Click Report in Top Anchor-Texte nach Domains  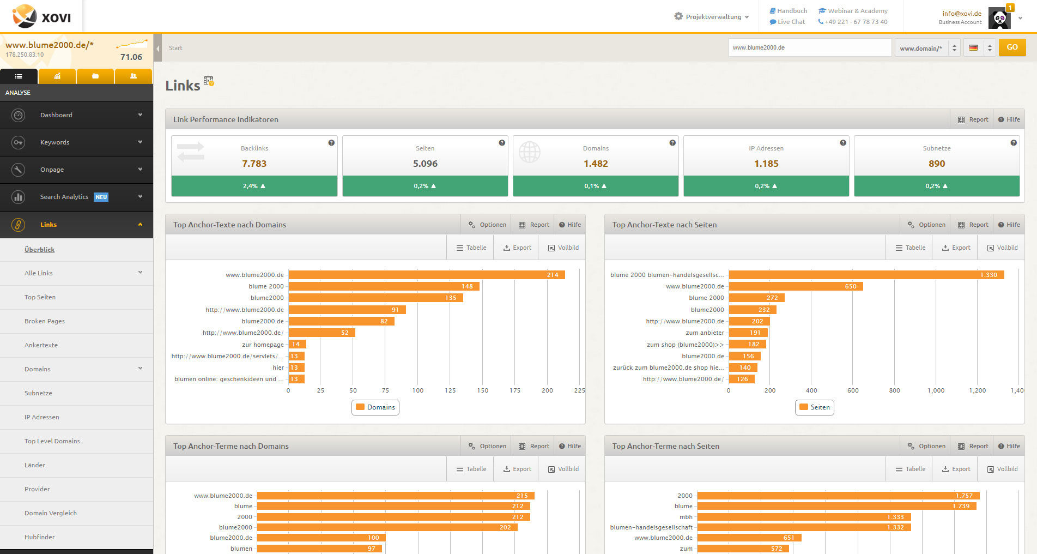tap(533, 225)
